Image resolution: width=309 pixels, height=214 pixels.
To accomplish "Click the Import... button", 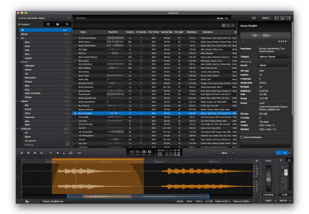I will click(266, 18).
